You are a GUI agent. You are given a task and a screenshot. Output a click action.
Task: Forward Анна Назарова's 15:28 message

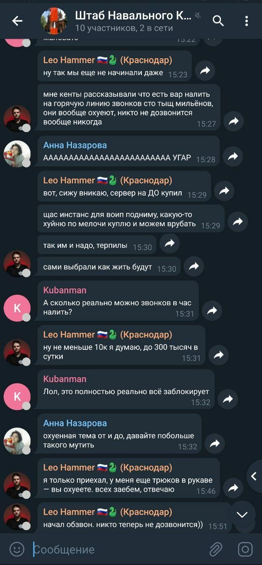(232, 156)
